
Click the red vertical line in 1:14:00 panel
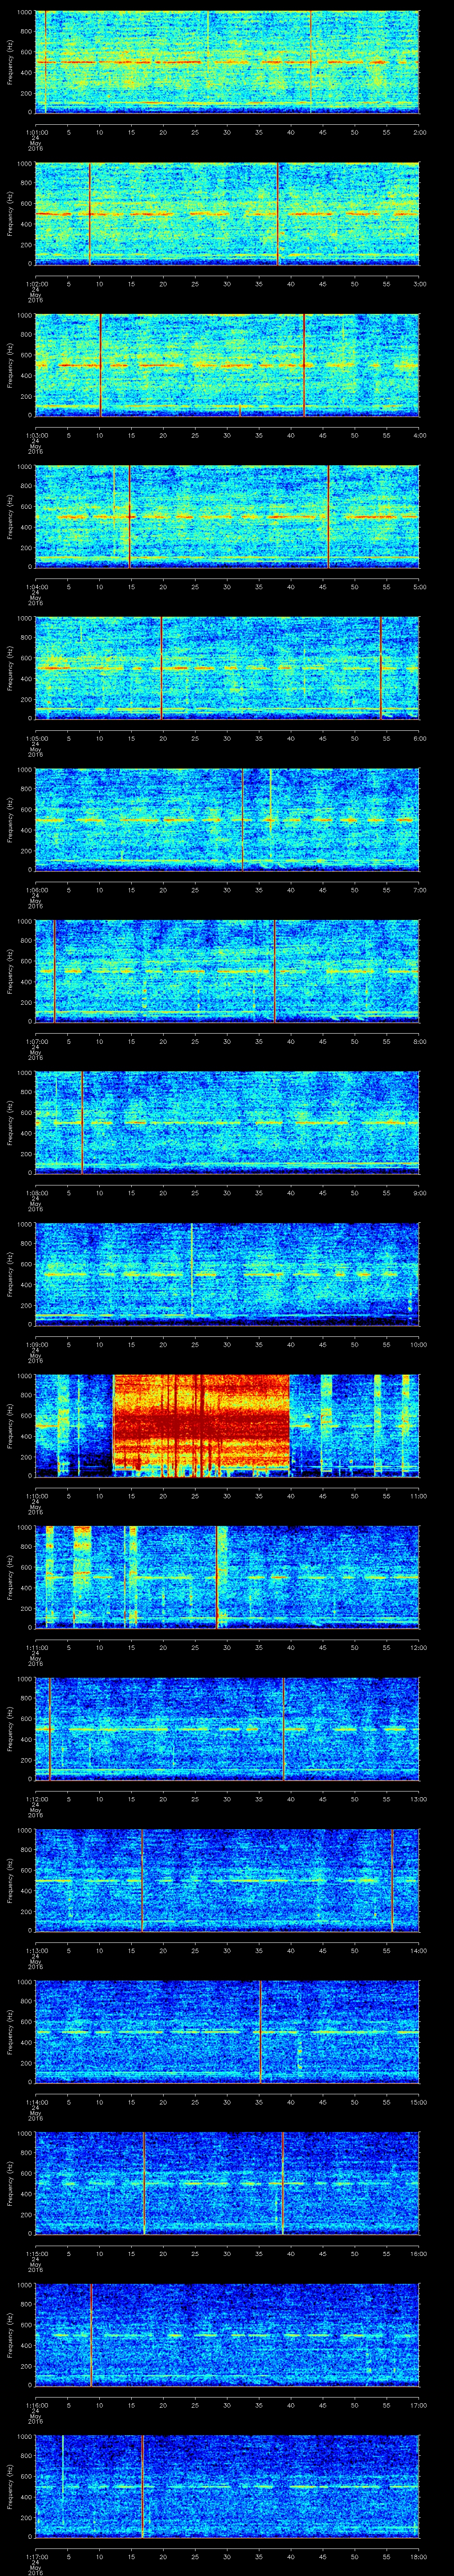[260, 2032]
